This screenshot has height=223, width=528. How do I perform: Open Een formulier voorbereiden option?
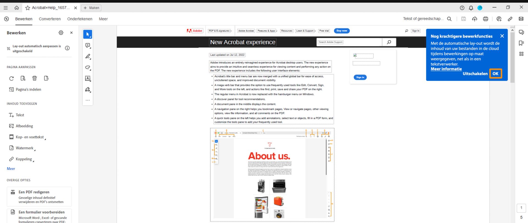39,216
